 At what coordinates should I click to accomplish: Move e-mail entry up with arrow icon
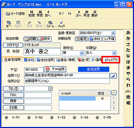coord(114,103)
